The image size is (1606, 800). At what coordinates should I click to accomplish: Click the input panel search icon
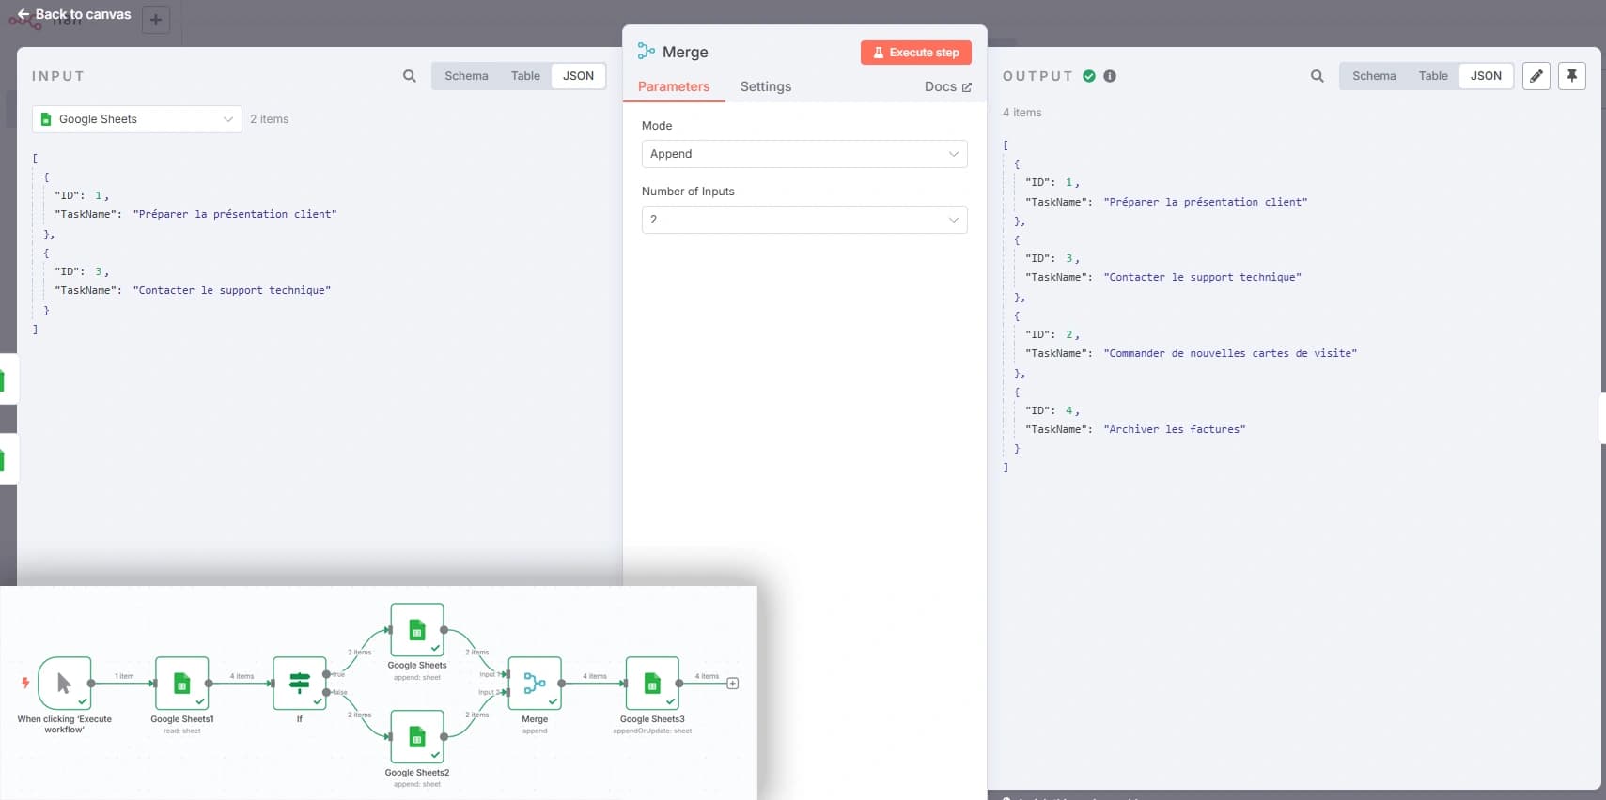[409, 76]
